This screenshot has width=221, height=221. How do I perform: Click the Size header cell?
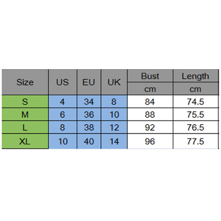[25, 82]
